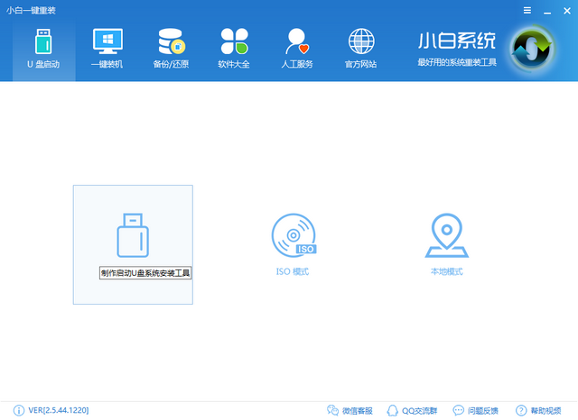Click the ISO 模式 text label
Image resolution: width=578 pixels, height=420 pixels.
[293, 271]
